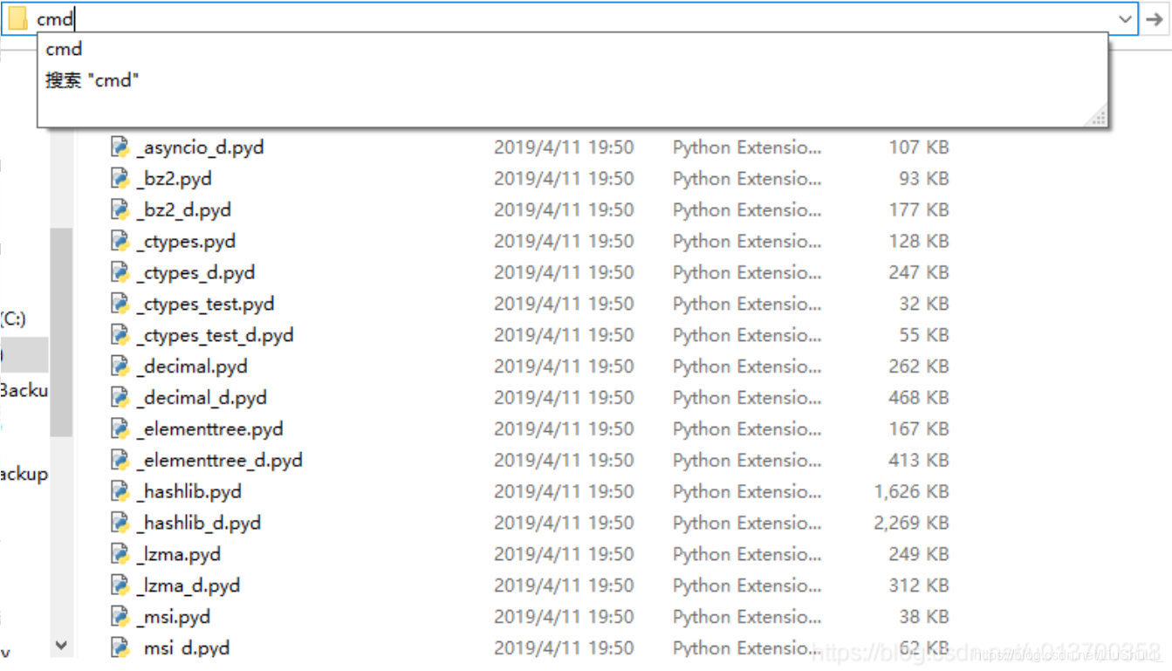Open the address bar history dropdown arrow
The height and width of the screenshot is (671, 1172).
click(x=1125, y=19)
